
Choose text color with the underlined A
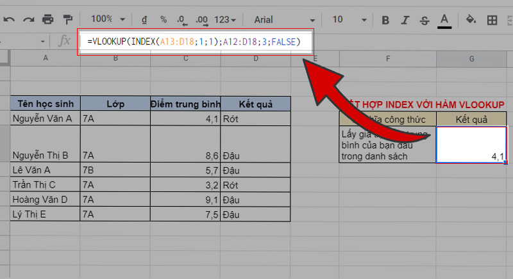point(443,20)
